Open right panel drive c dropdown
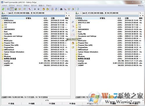 pyautogui.click(x=79, y=13)
